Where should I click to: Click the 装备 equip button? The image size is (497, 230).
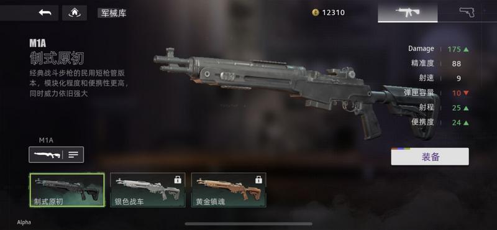coord(430,157)
